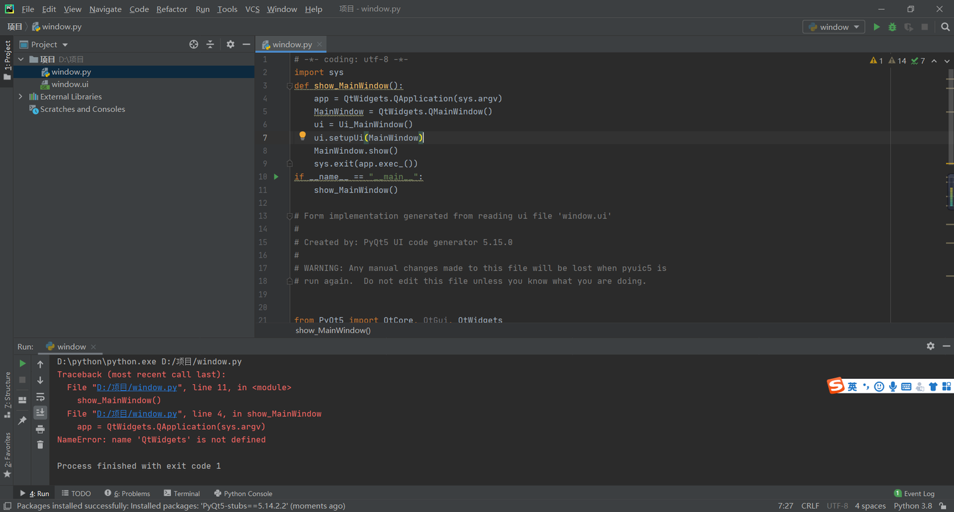Select window.ui in the project tree
This screenshot has width=954, height=512.
click(x=70, y=84)
